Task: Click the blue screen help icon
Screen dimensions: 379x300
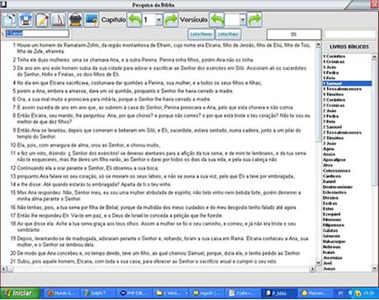Action: click(91, 20)
